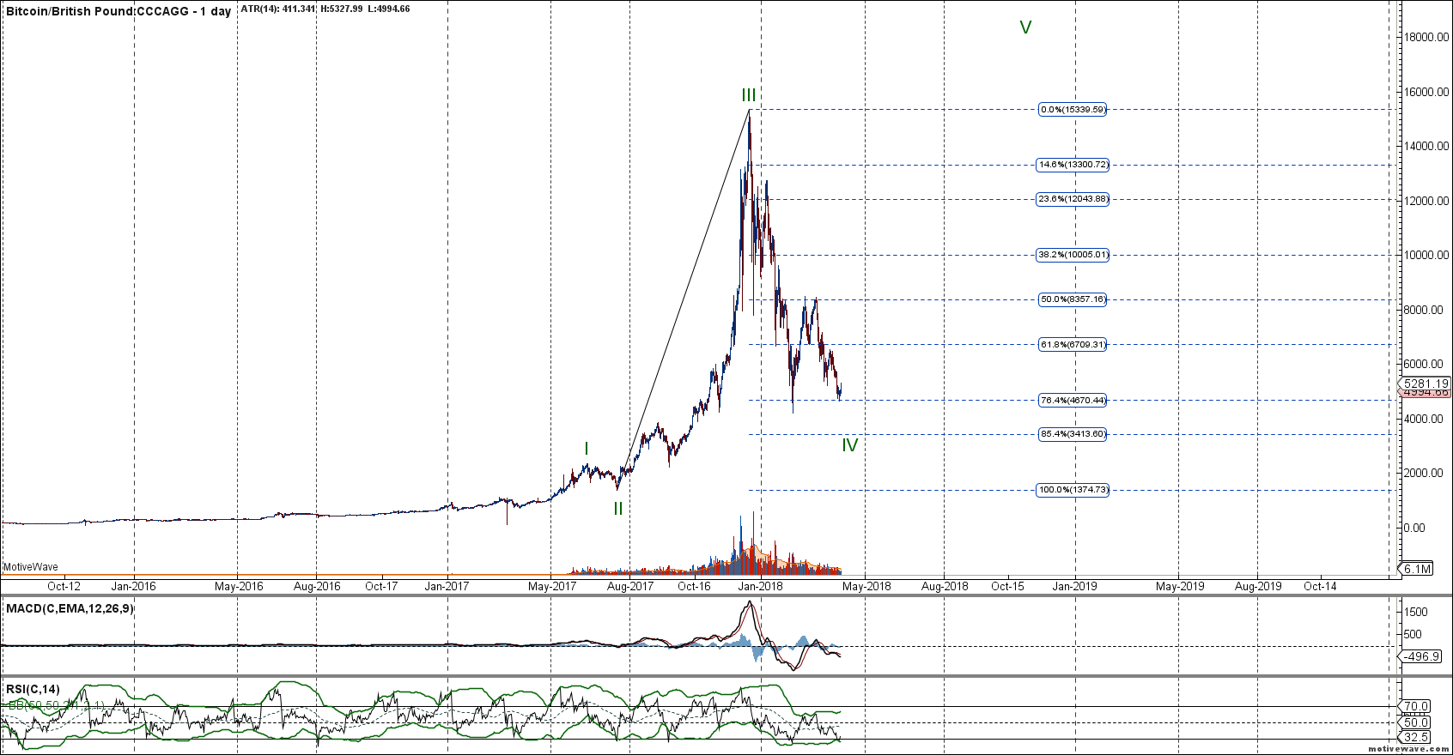1453x755 pixels.
Task: Click the 12000.00 price axis label
Action: 1428,201
